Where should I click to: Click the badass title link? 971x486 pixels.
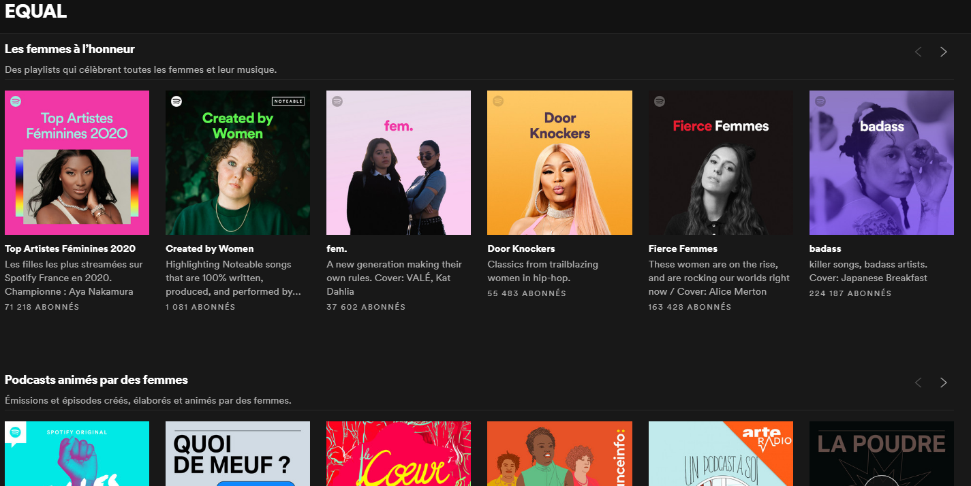click(825, 248)
